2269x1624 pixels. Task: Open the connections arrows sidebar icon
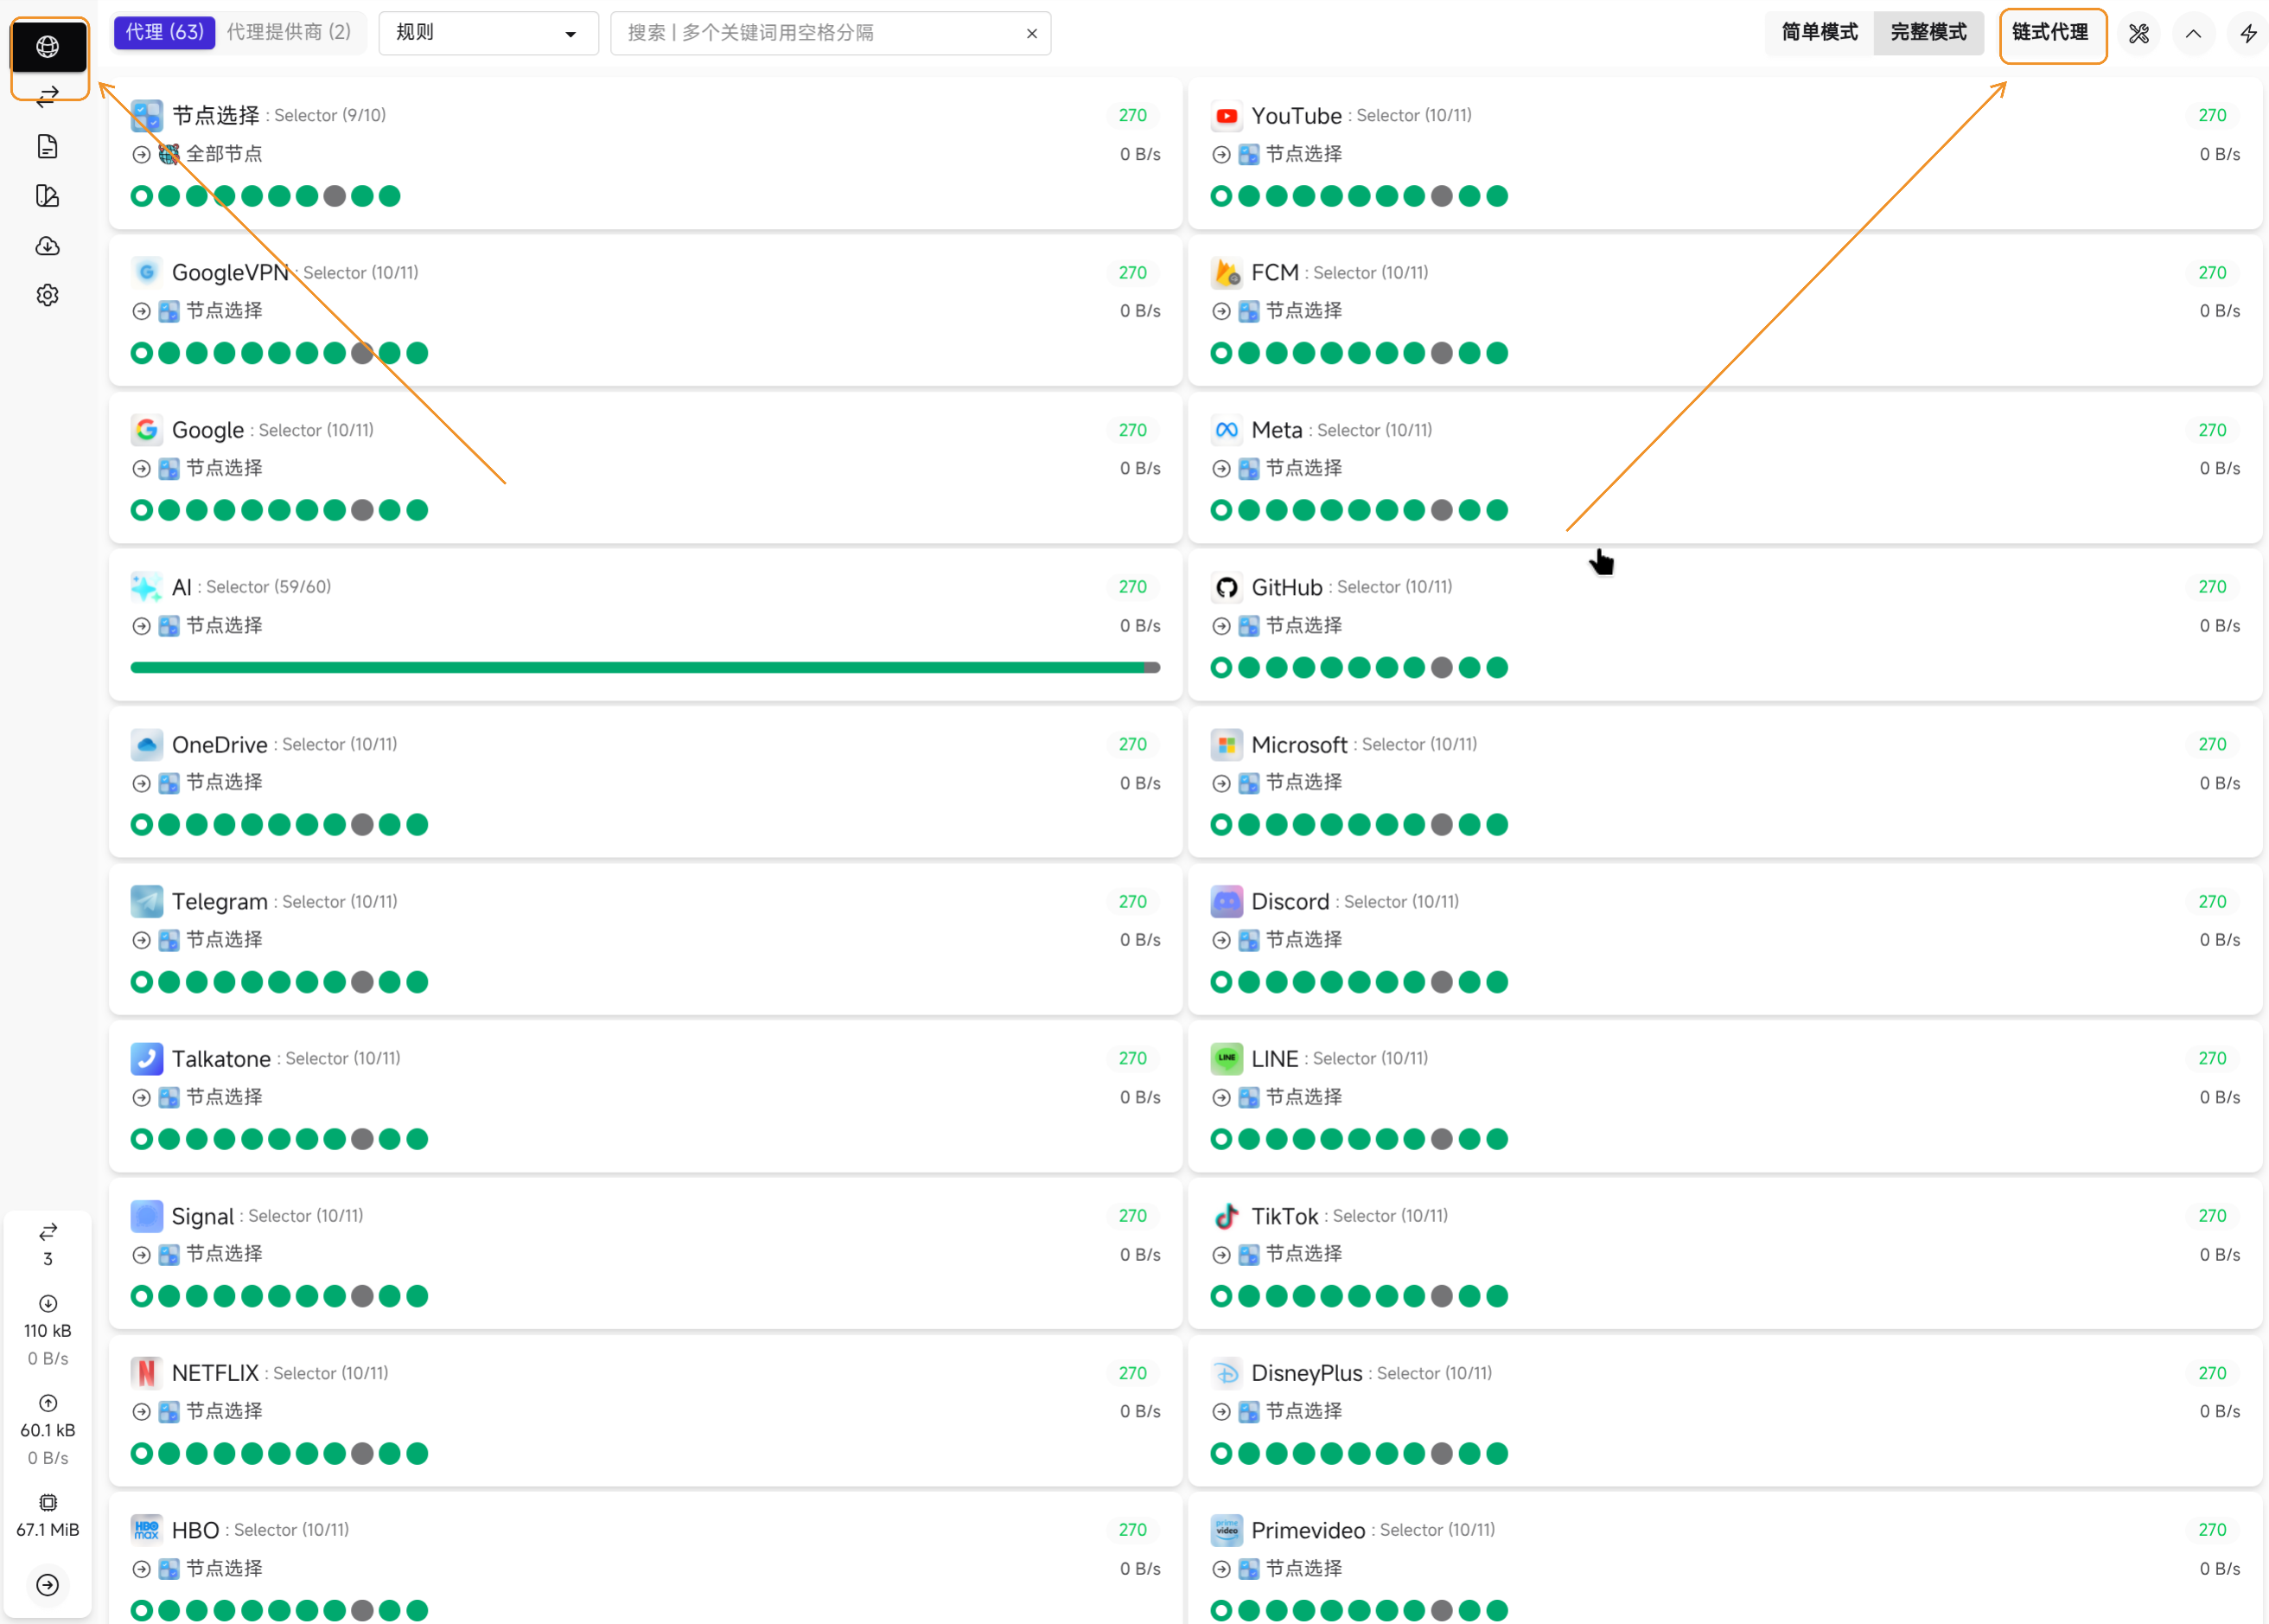pos(48,97)
